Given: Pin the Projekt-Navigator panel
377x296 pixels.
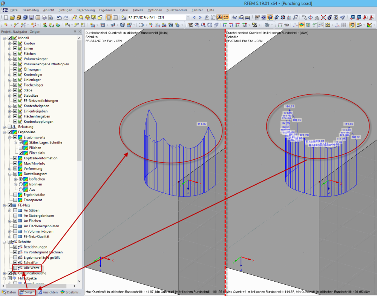Looking at the screenshot, I should pyautogui.click(x=75, y=32).
